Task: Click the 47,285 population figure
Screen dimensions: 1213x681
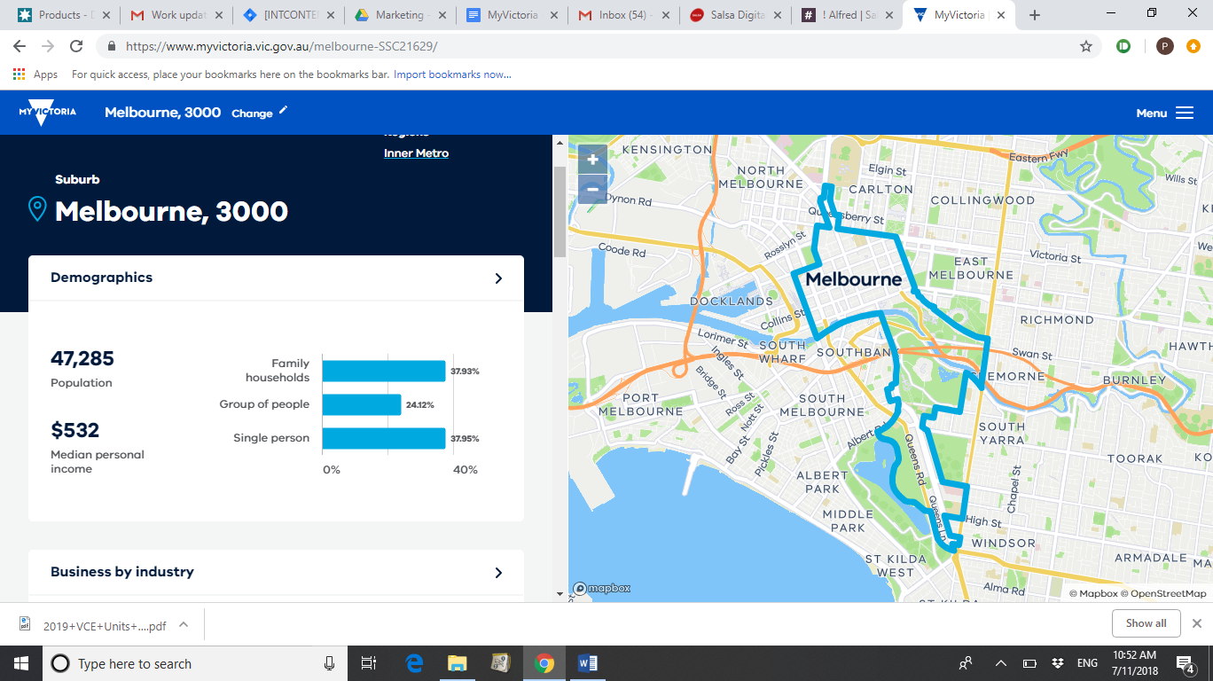Action: point(82,358)
